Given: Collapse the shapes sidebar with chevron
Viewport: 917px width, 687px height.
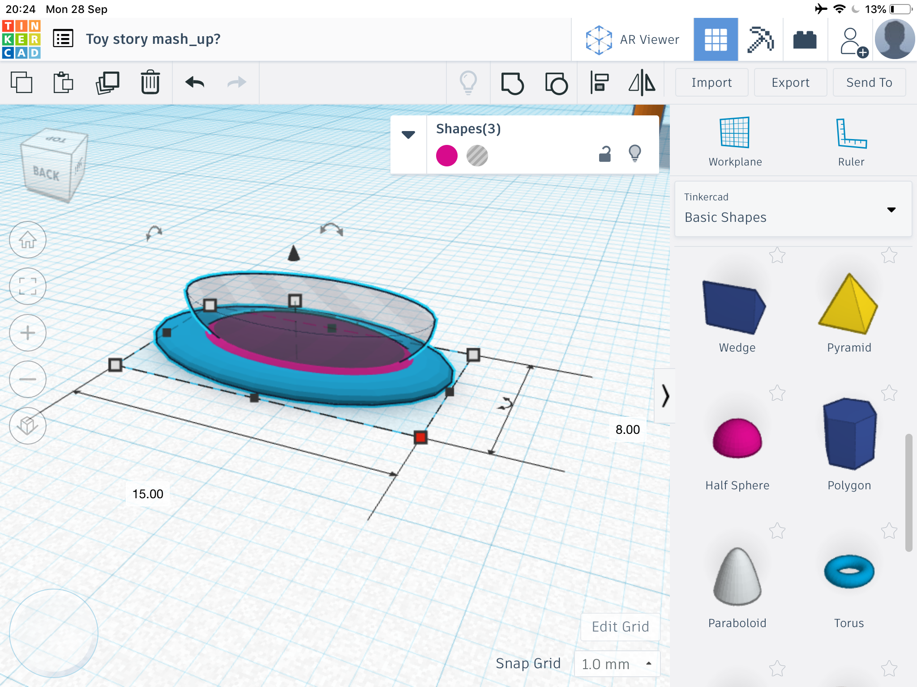Looking at the screenshot, I should pos(665,396).
